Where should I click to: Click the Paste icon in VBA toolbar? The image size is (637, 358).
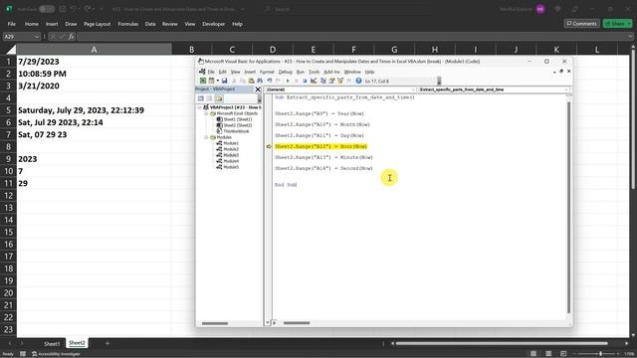(251, 81)
